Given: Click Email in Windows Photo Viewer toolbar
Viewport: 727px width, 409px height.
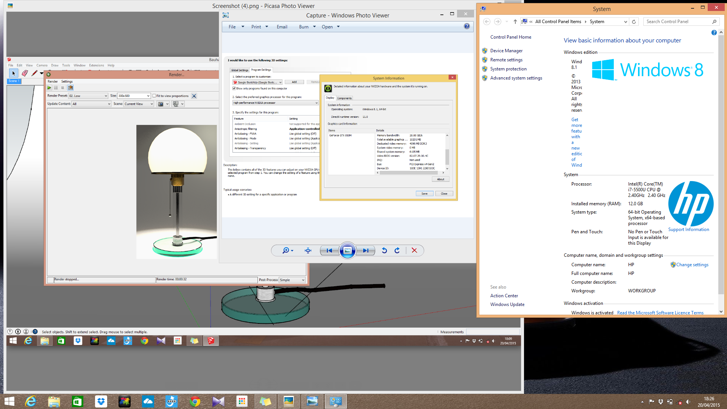Looking at the screenshot, I should [x=282, y=27].
